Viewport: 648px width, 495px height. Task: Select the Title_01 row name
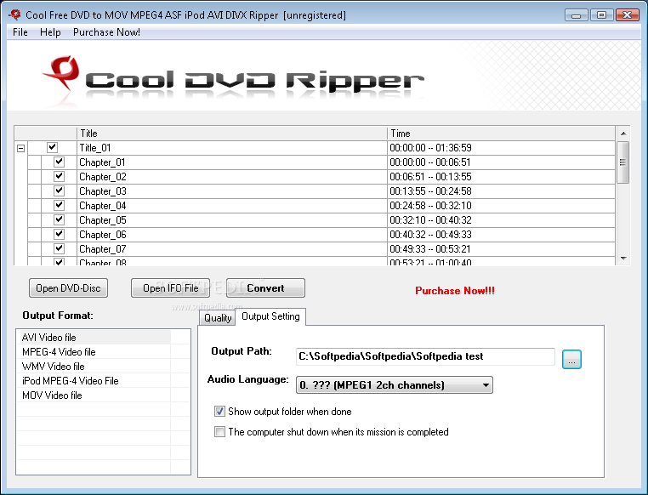click(x=95, y=147)
